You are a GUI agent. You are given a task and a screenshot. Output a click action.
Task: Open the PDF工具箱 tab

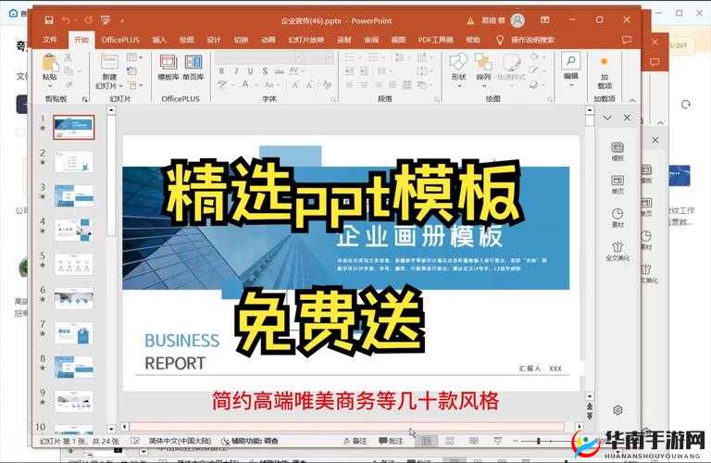coord(435,40)
